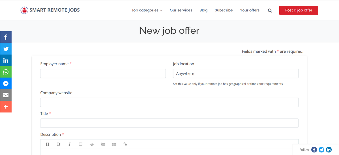Expand more sharing options plus button
This screenshot has width=339, height=155.
click(6, 107)
